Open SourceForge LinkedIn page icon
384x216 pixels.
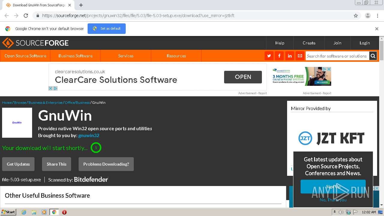[x=289, y=56]
